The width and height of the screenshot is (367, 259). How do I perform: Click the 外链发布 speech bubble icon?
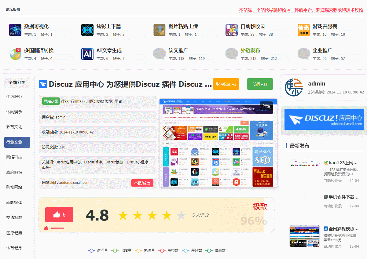[232, 54]
